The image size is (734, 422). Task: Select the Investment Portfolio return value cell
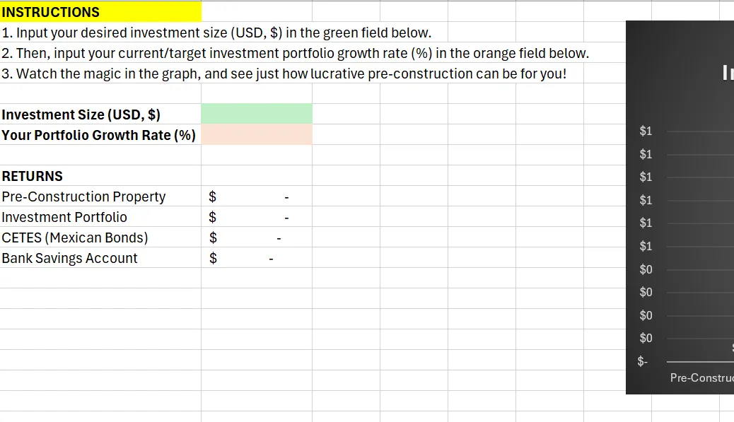coord(257,216)
